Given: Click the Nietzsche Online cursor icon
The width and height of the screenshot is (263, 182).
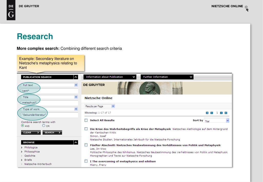Looking at the screenshot, I should click(246, 8).
